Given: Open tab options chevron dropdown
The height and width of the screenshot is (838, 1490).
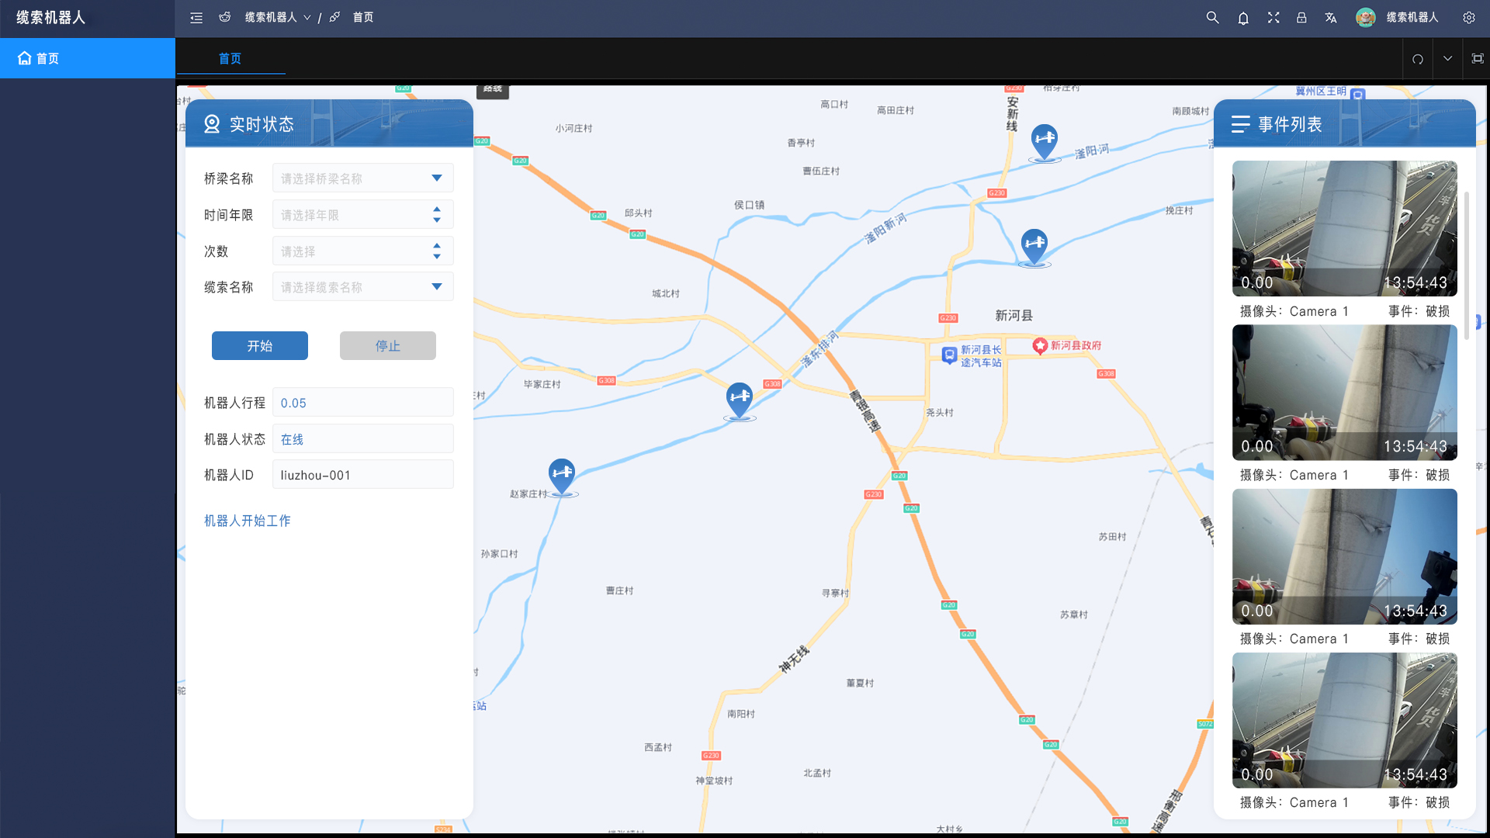Looking at the screenshot, I should pos(1447,59).
